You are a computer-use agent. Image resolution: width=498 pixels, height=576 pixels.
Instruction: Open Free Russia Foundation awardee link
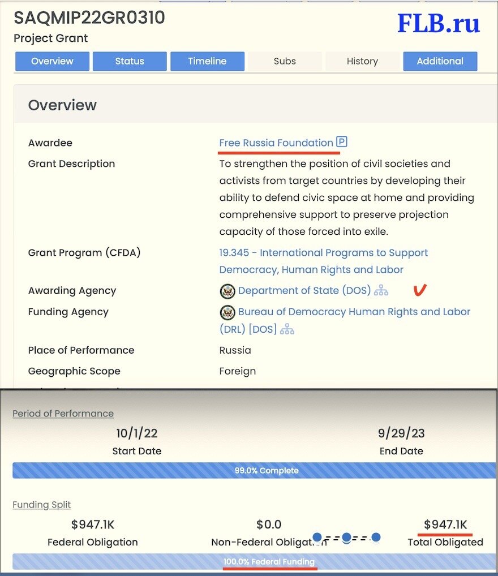click(x=276, y=143)
